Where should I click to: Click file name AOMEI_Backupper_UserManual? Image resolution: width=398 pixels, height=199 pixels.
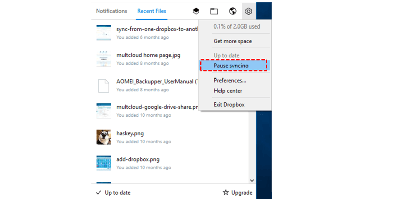tap(157, 82)
